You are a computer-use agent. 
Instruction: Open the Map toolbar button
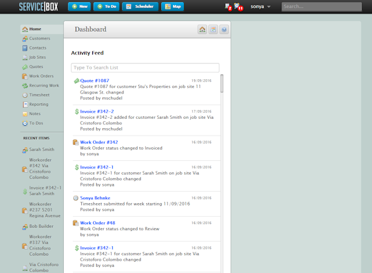point(172,7)
